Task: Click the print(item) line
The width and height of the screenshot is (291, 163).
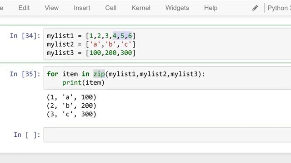Action: [x=83, y=82]
